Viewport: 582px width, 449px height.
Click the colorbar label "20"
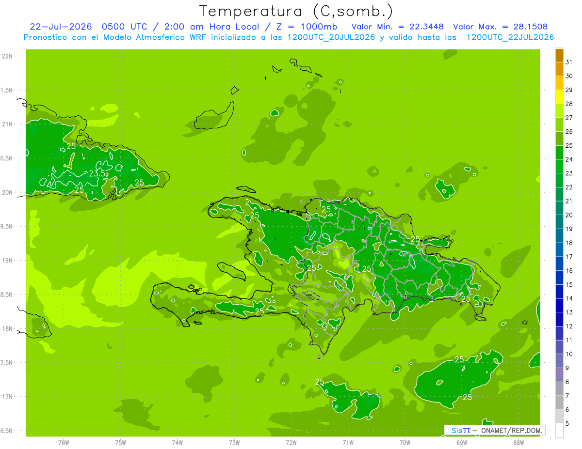coord(569,215)
